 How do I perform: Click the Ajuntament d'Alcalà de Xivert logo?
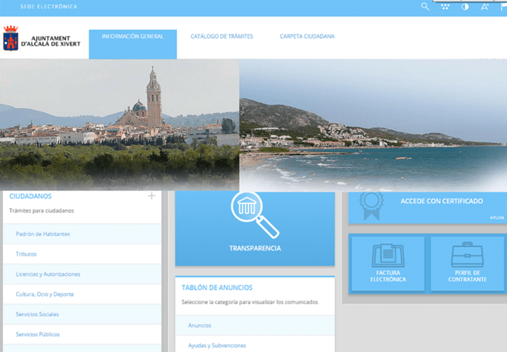(42, 39)
